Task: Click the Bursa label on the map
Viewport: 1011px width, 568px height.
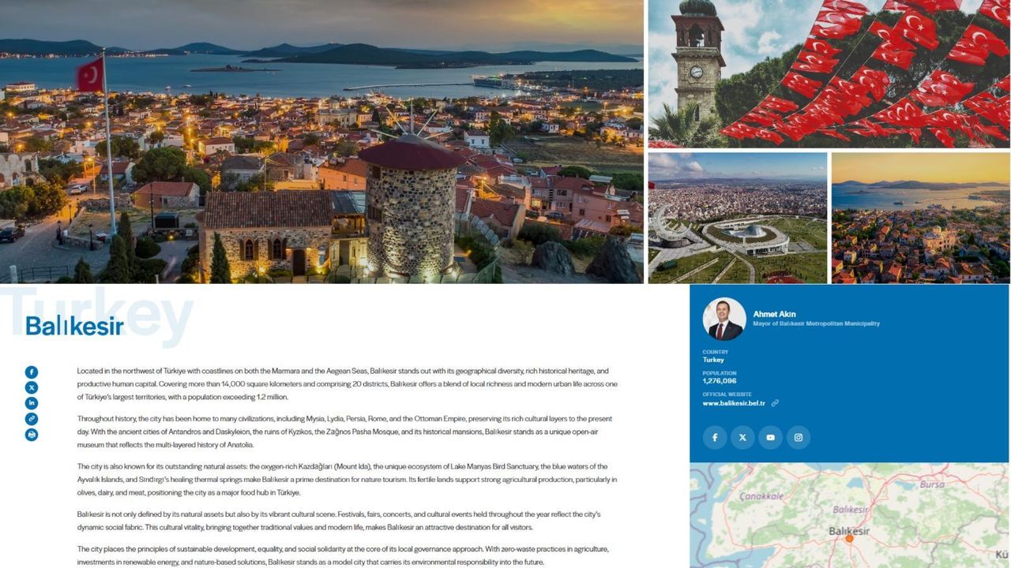Action: tap(932, 484)
